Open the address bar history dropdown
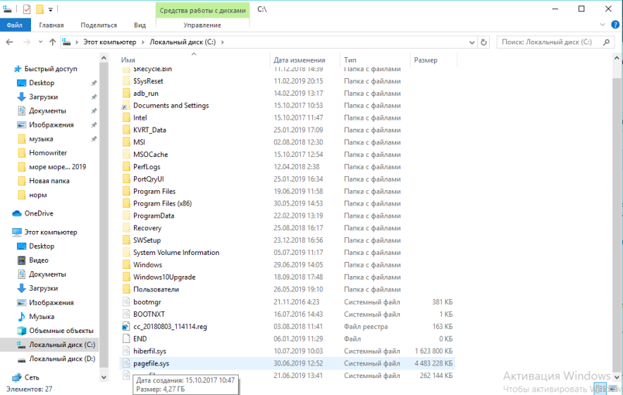623x395 pixels. tap(470, 42)
